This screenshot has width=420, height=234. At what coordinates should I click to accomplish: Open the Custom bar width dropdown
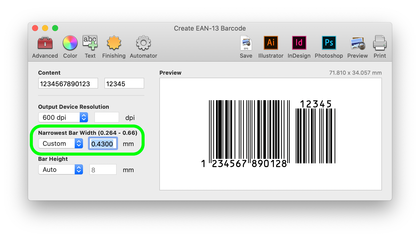61,143
